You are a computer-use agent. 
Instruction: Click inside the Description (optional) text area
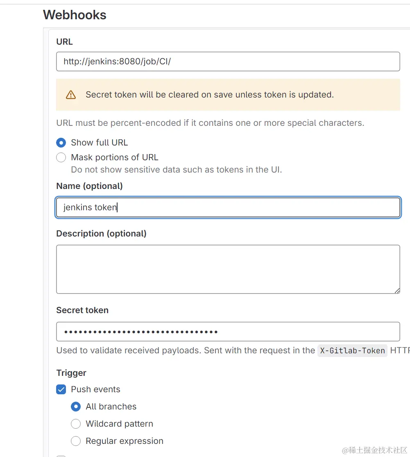click(x=228, y=269)
